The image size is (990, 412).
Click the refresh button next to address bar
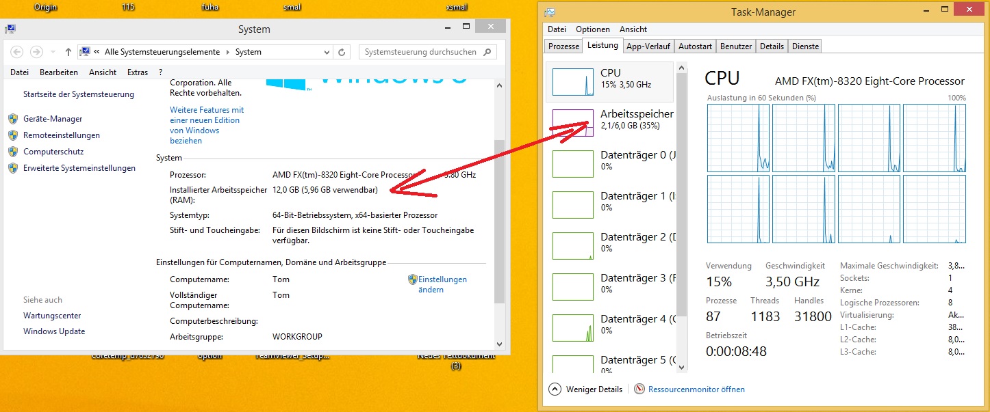[x=343, y=52]
